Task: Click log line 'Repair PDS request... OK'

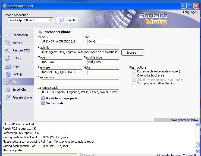Action: [x=19, y=129]
